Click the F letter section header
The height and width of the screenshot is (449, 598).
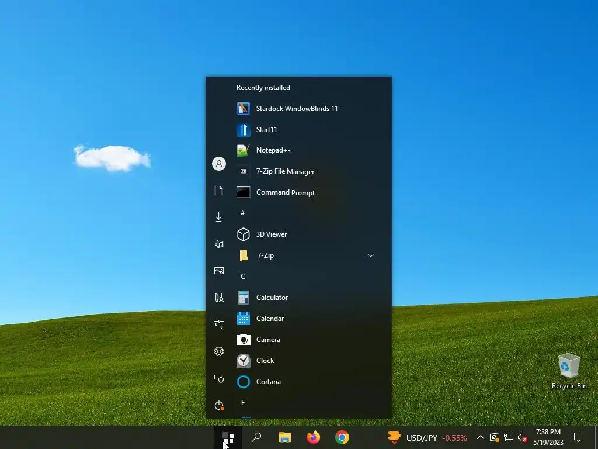pyautogui.click(x=242, y=402)
